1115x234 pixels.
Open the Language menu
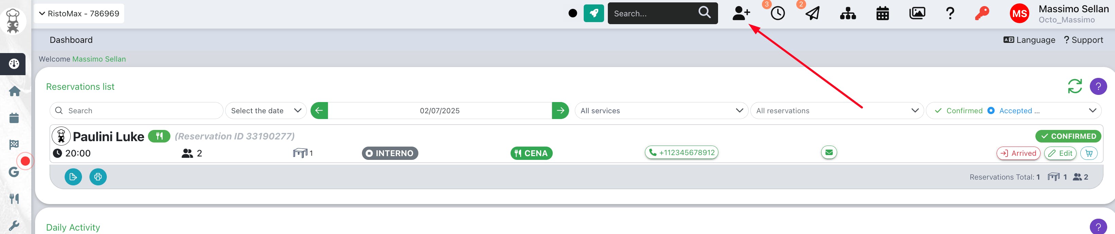(x=1029, y=40)
